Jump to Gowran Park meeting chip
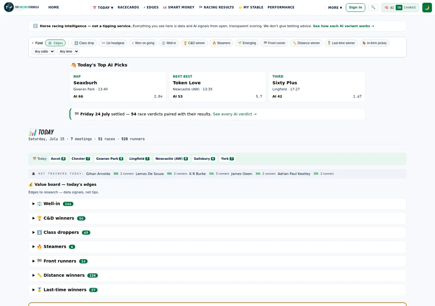This screenshot has width=435, height=306. tap(110, 159)
